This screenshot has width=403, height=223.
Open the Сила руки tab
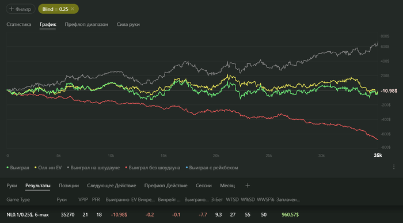(x=128, y=24)
